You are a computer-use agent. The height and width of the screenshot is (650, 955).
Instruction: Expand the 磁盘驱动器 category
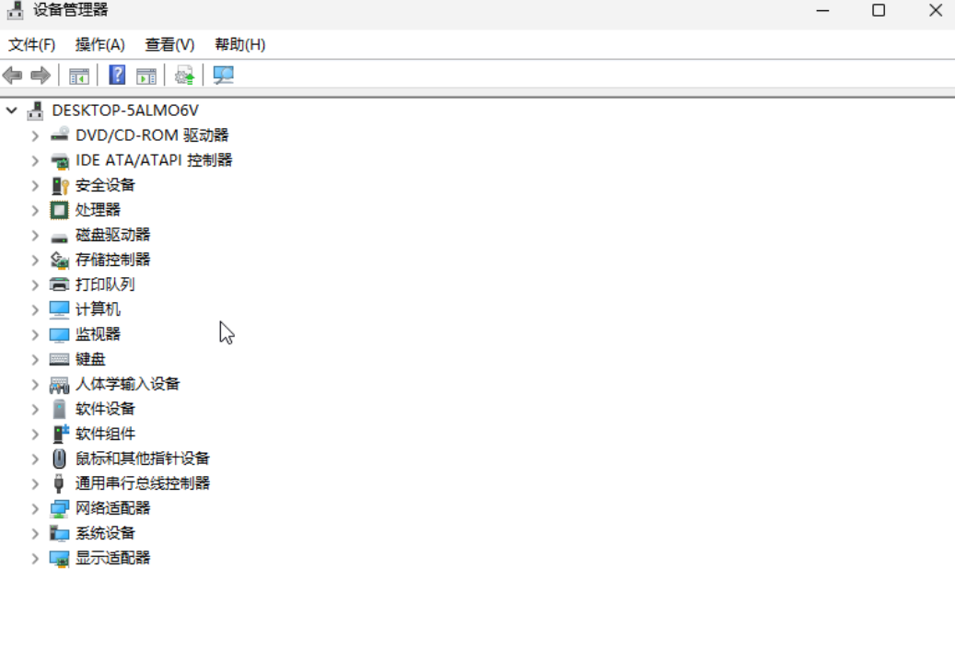35,235
